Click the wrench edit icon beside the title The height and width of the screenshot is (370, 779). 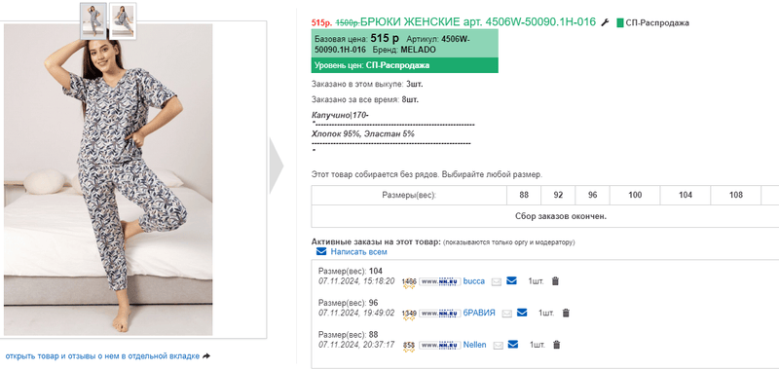click(605, 22)
